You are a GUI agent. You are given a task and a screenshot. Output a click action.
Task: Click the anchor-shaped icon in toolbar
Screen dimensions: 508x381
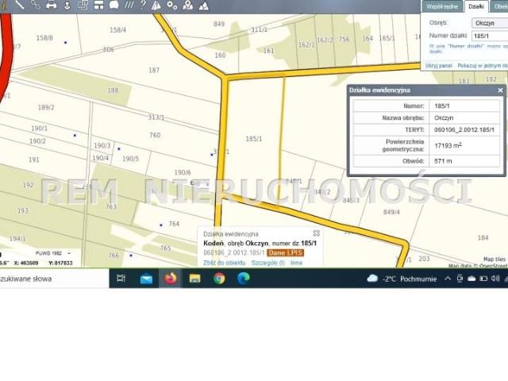(67, 5)
